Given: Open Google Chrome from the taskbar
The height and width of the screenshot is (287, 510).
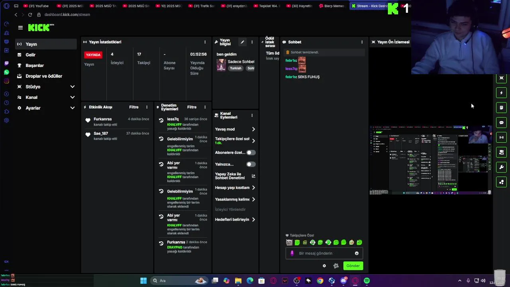Looking at the screenshot, I should click(x=320, y=281).
